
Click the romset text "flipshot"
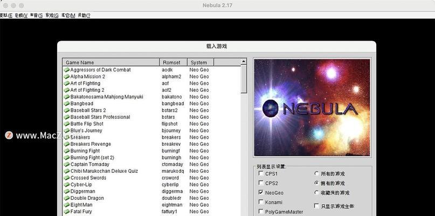click(169, 124)
